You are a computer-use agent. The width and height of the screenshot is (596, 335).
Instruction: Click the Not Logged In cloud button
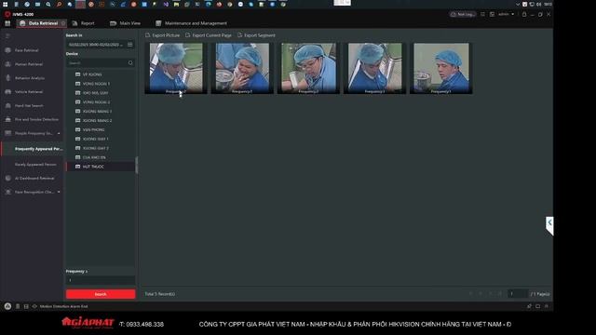click(x=463, y=14)
